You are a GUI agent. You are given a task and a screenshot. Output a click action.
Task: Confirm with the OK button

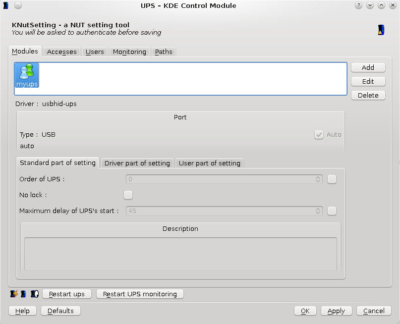(305, 311)
